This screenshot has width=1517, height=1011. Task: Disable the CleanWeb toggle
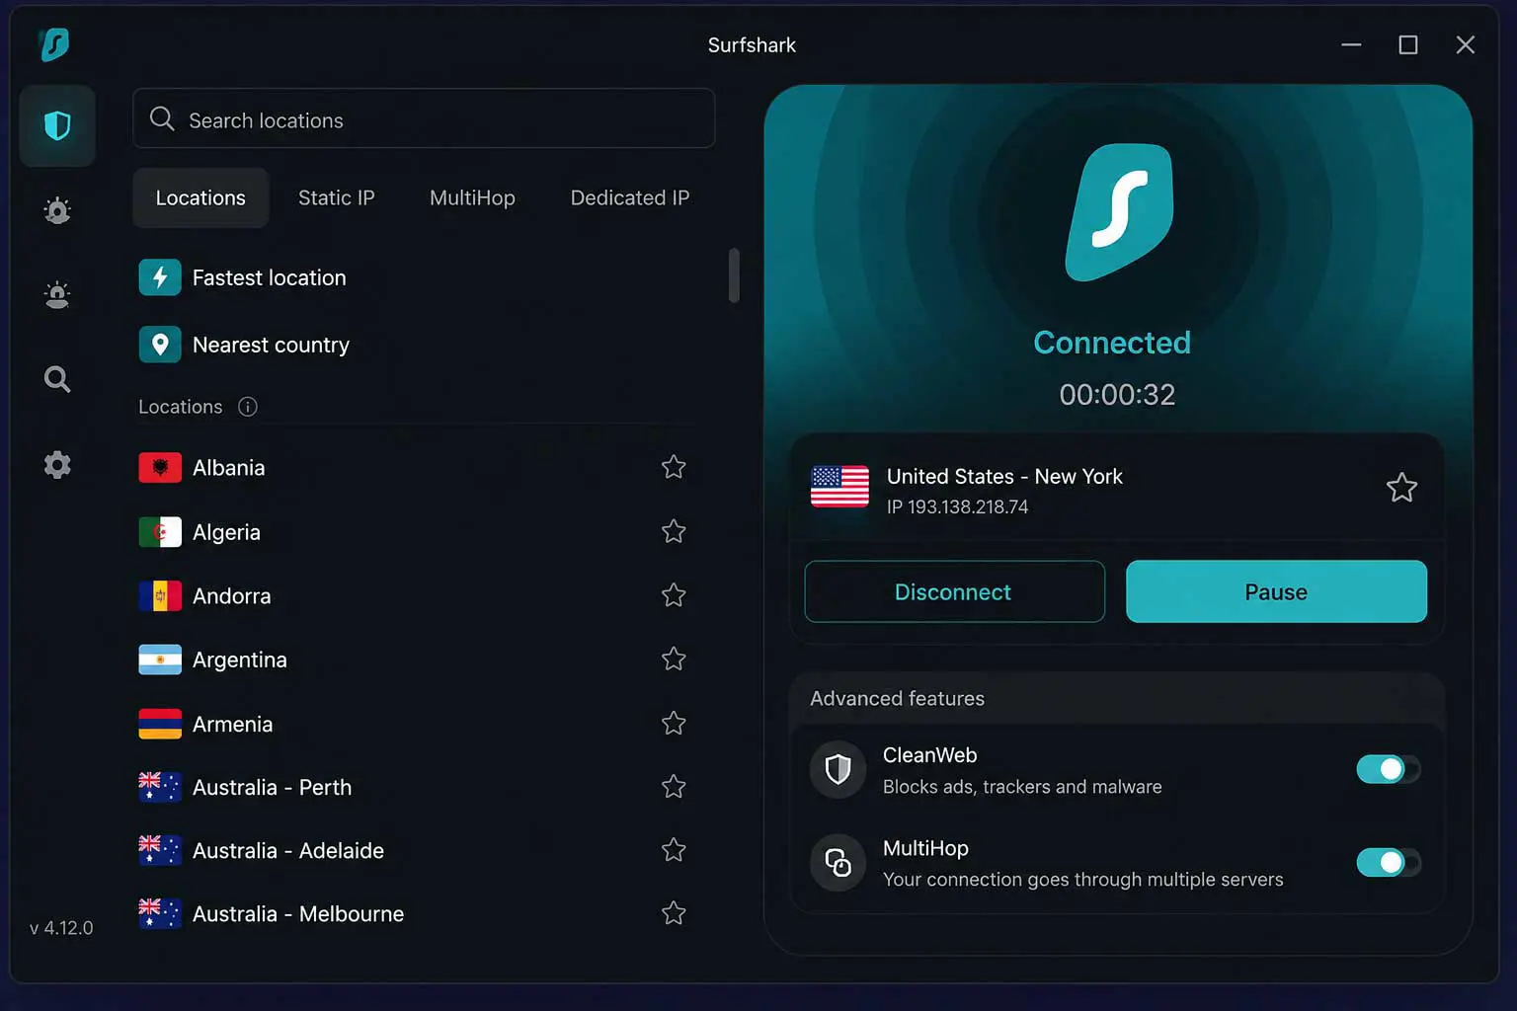(1388, 769)
